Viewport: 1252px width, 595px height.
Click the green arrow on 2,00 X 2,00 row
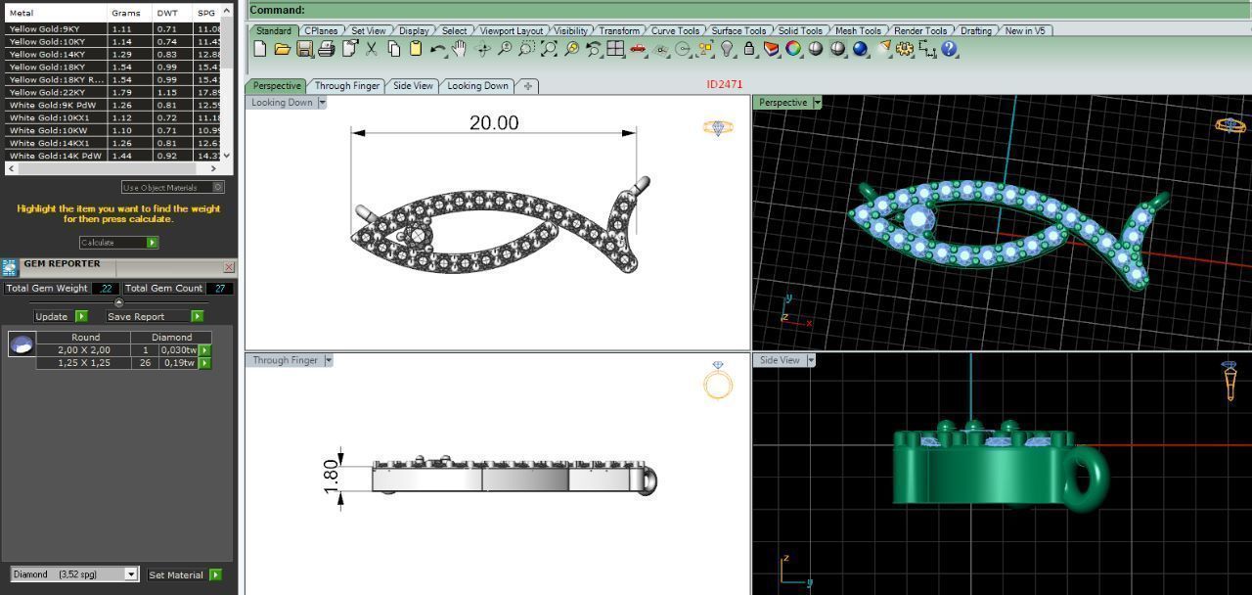coord(204,349)
